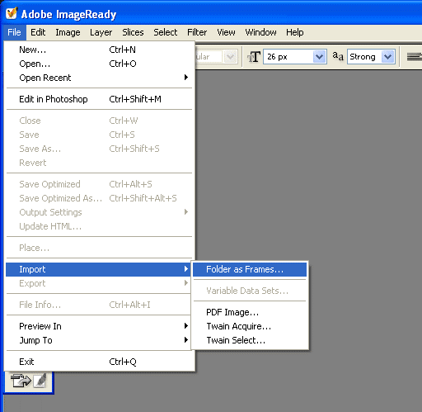Open the Layer menu
This screenshot has height=412, width=422.
(101, 32)
